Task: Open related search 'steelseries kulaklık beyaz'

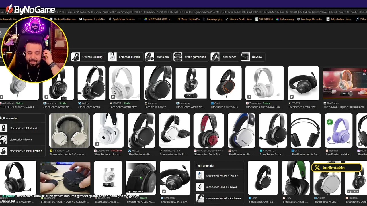Action: pos(219,187)
